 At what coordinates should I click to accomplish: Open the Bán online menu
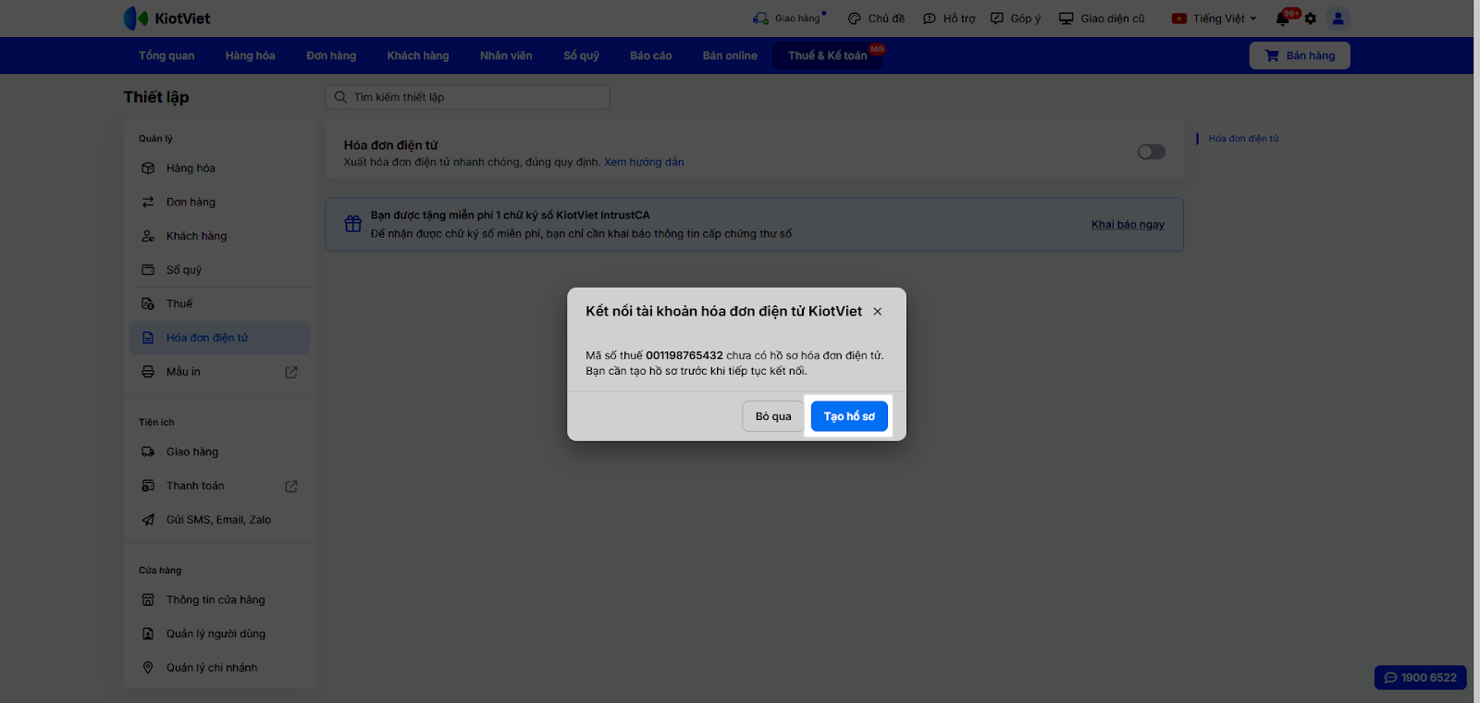(730, 55)
